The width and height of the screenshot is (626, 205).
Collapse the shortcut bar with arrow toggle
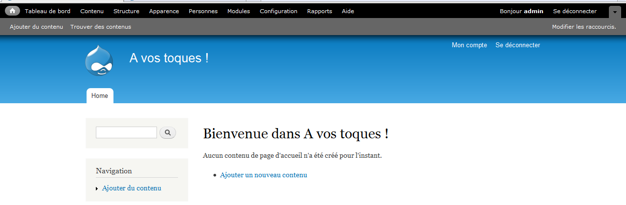point(614,12)
